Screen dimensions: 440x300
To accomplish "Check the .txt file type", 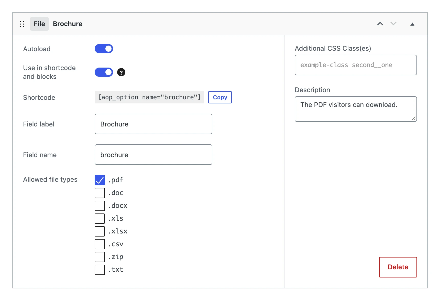I will click(100, 270).
